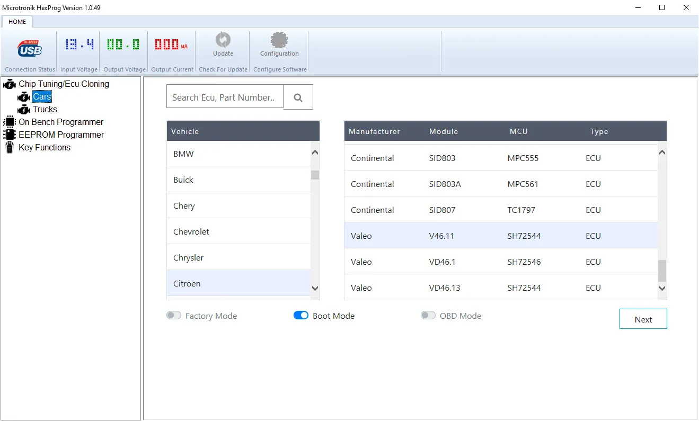This screenshot has height=421, width=699.
Task: Switch to the HOME tab
Action: pos(17,22)
